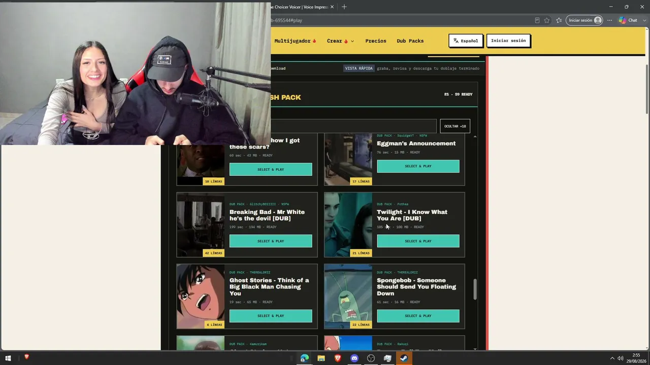The image size is (650, 365).
Task: Click the dub pack search field
Action: point(353,126)
